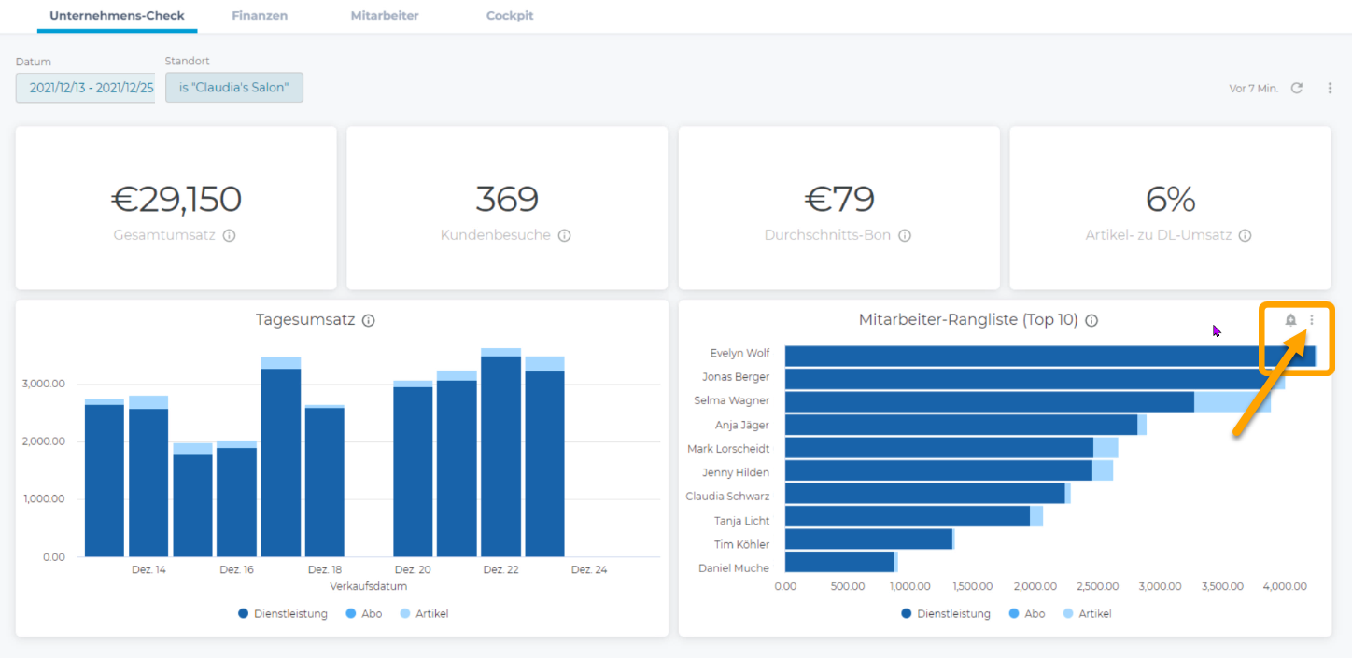Switch to the Finanzen tab

point(260,16)
